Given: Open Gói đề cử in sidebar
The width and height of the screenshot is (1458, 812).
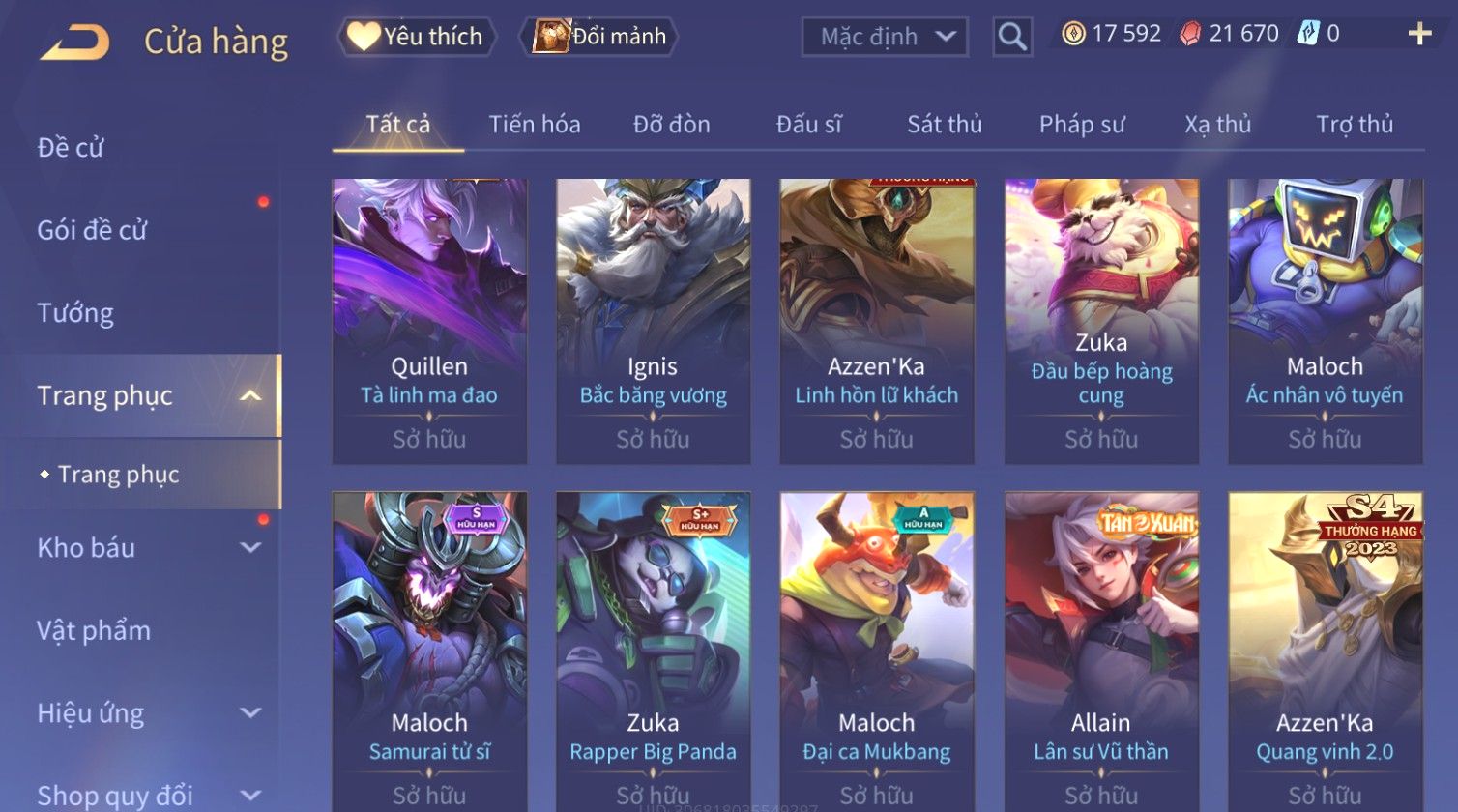Looking at the screenshot, I should pos(92,230).
